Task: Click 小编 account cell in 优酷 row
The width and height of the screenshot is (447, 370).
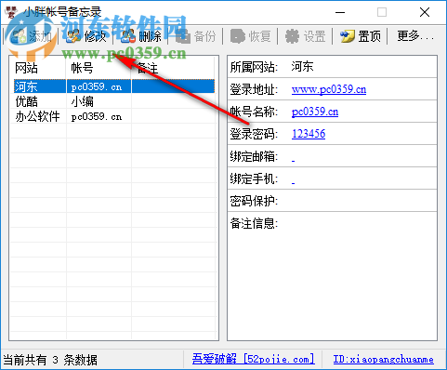Action: point(83,101)
